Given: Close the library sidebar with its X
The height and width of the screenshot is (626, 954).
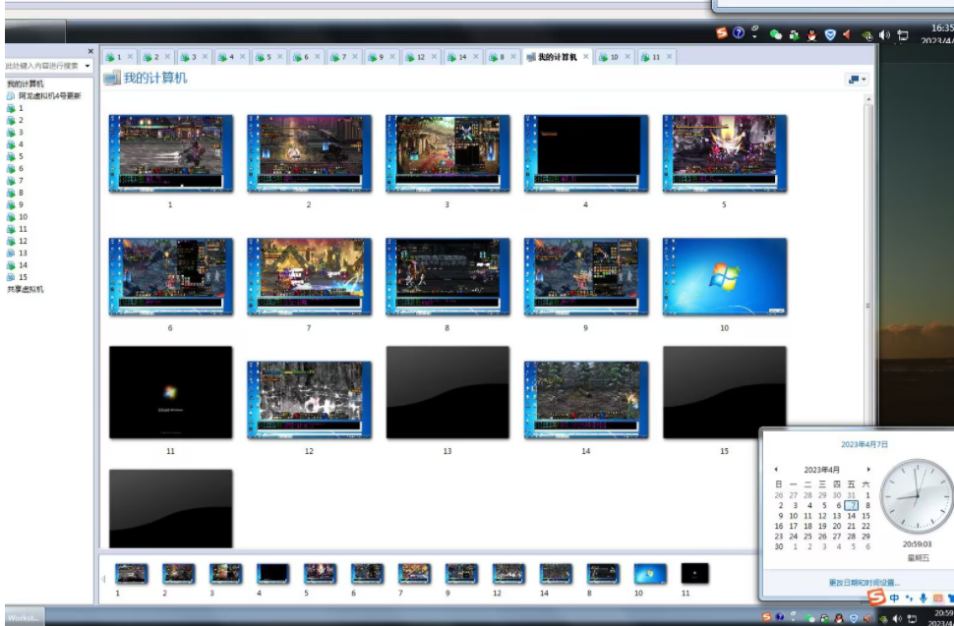Looking at the screenshot, I should [x=90, y=52].
